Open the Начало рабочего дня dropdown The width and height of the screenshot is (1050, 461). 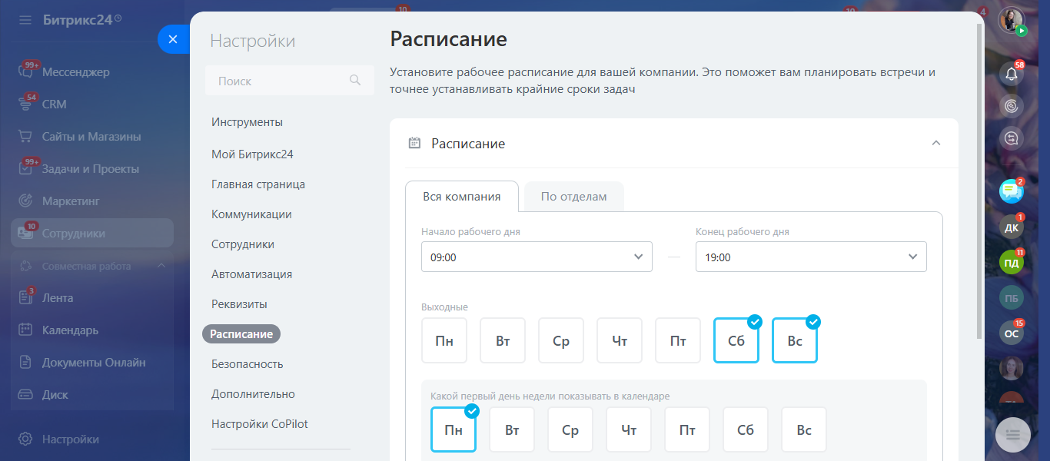pos(537,257)
